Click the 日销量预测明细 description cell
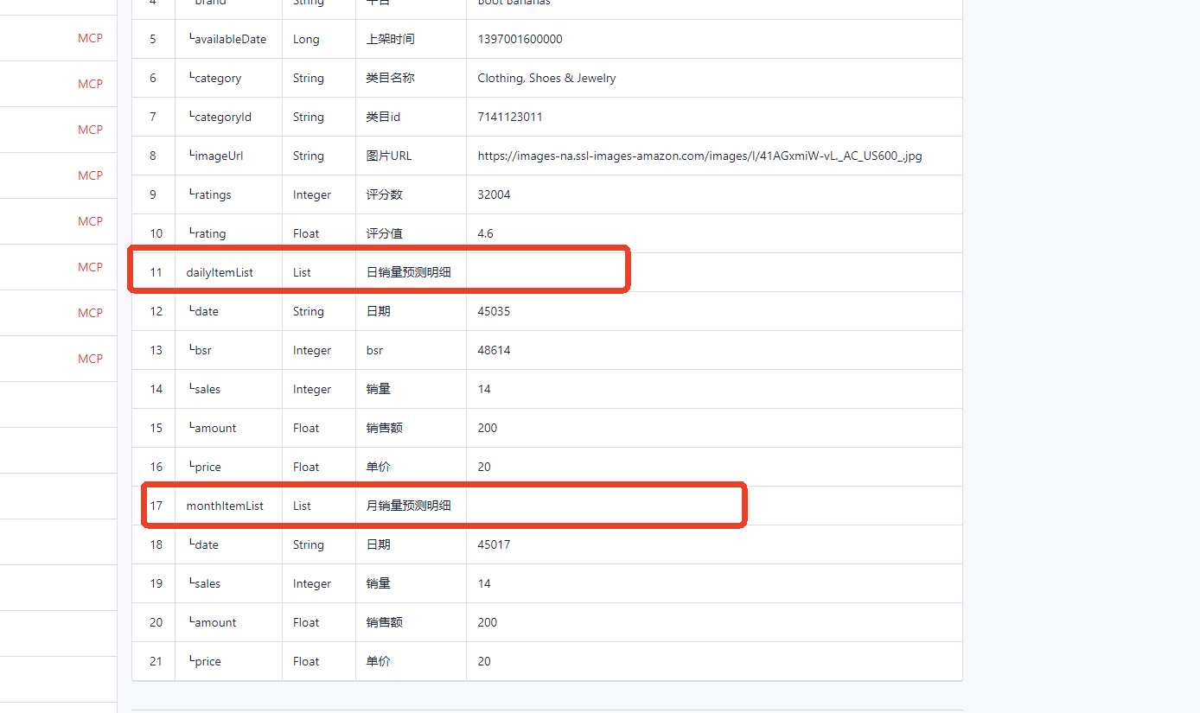 [x=409, y=272]
